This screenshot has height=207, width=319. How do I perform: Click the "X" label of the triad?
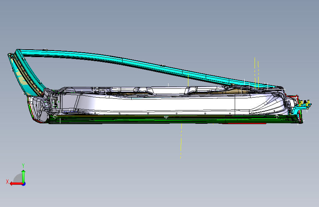coord(7,182)
